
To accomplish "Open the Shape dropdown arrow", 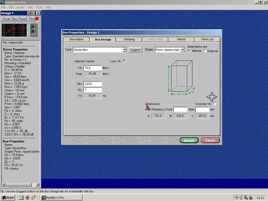I will pos(183,50).
